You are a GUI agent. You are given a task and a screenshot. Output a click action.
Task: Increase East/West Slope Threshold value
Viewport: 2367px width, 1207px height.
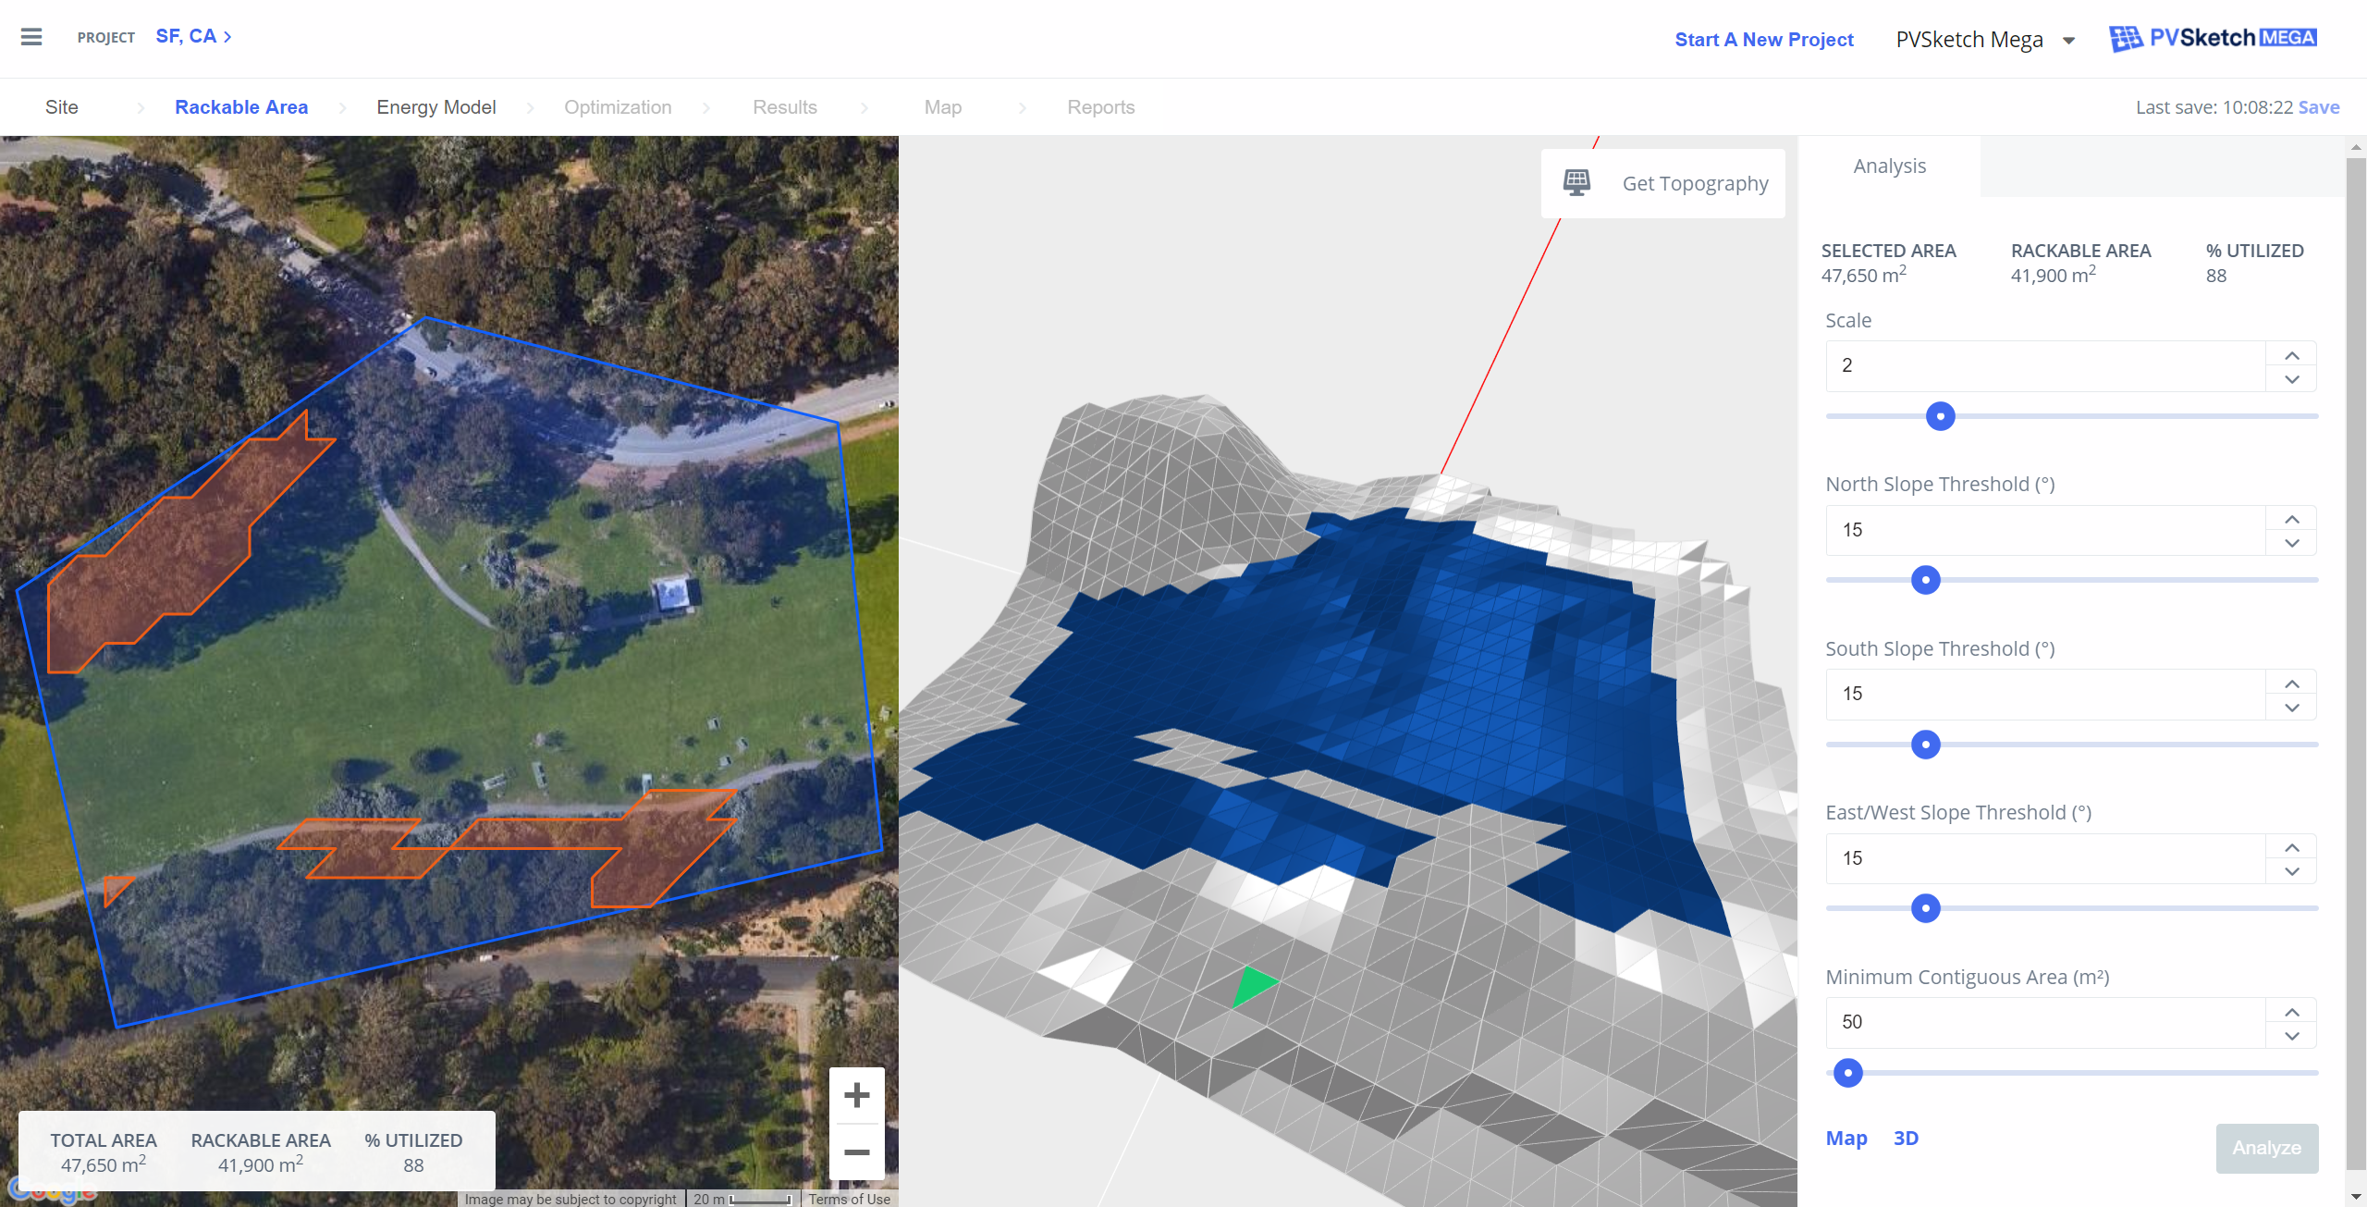pyautogui.click(x=2291, y=847)
